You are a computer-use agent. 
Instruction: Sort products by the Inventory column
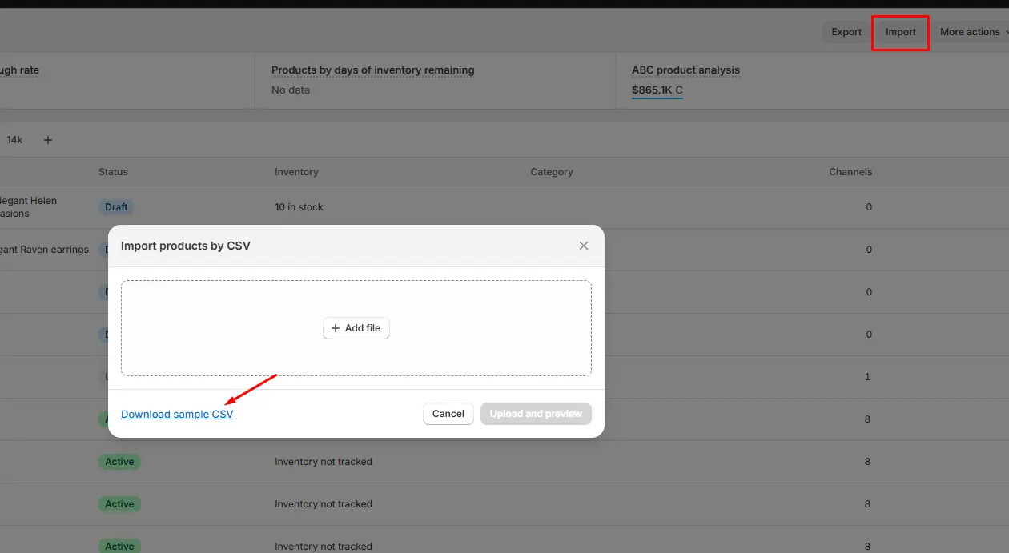[296, 171]
